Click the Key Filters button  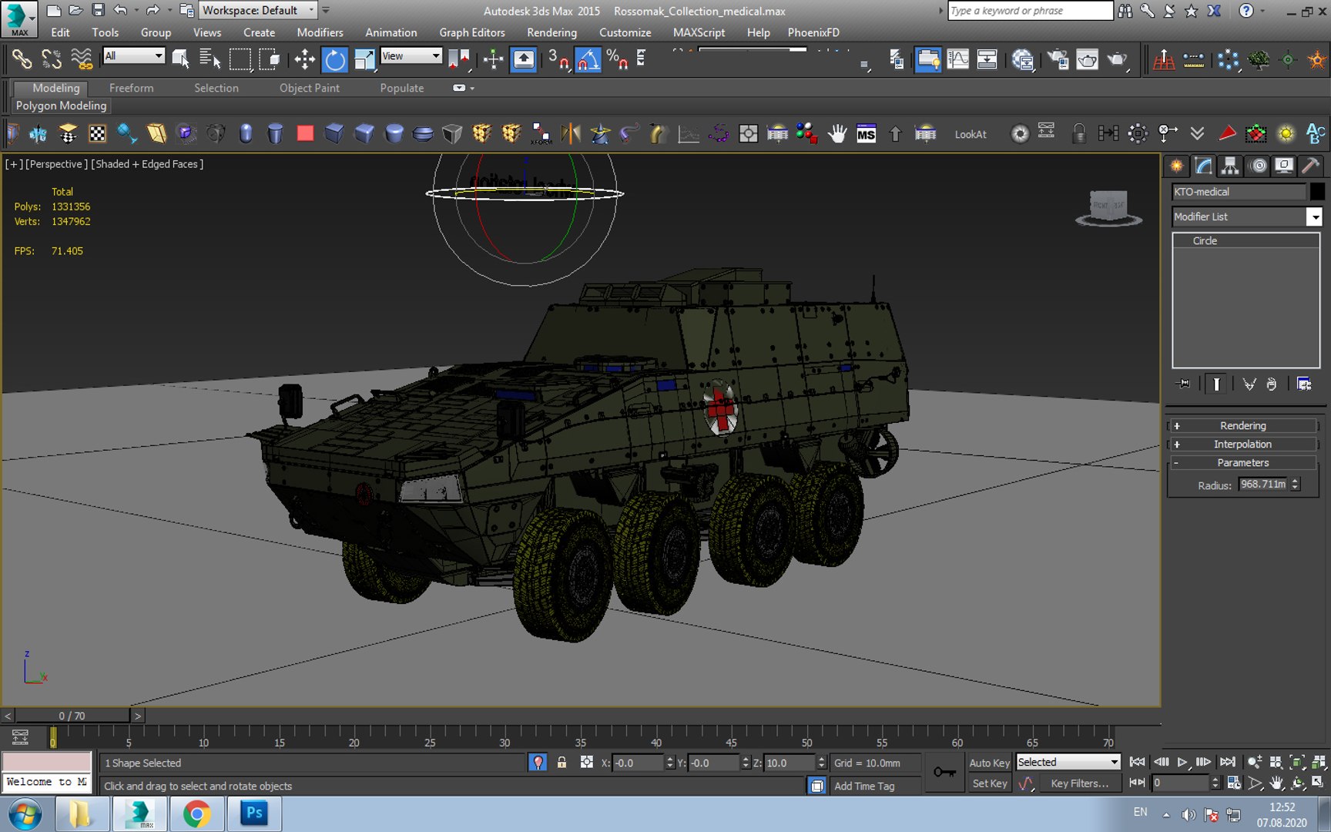pos(1079,783)
